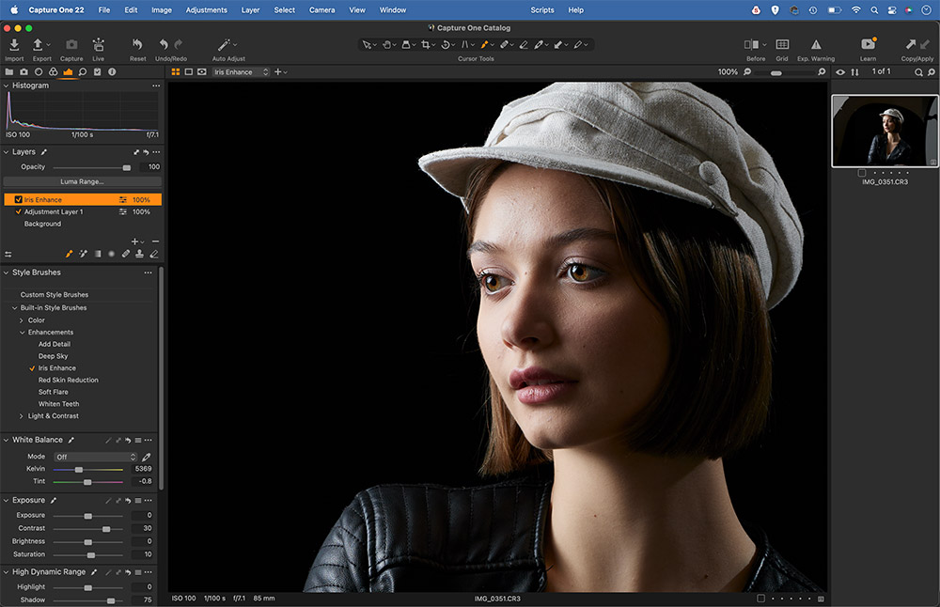
Task: Toggle the browser eye visibility icon
Action: point(840,72)
